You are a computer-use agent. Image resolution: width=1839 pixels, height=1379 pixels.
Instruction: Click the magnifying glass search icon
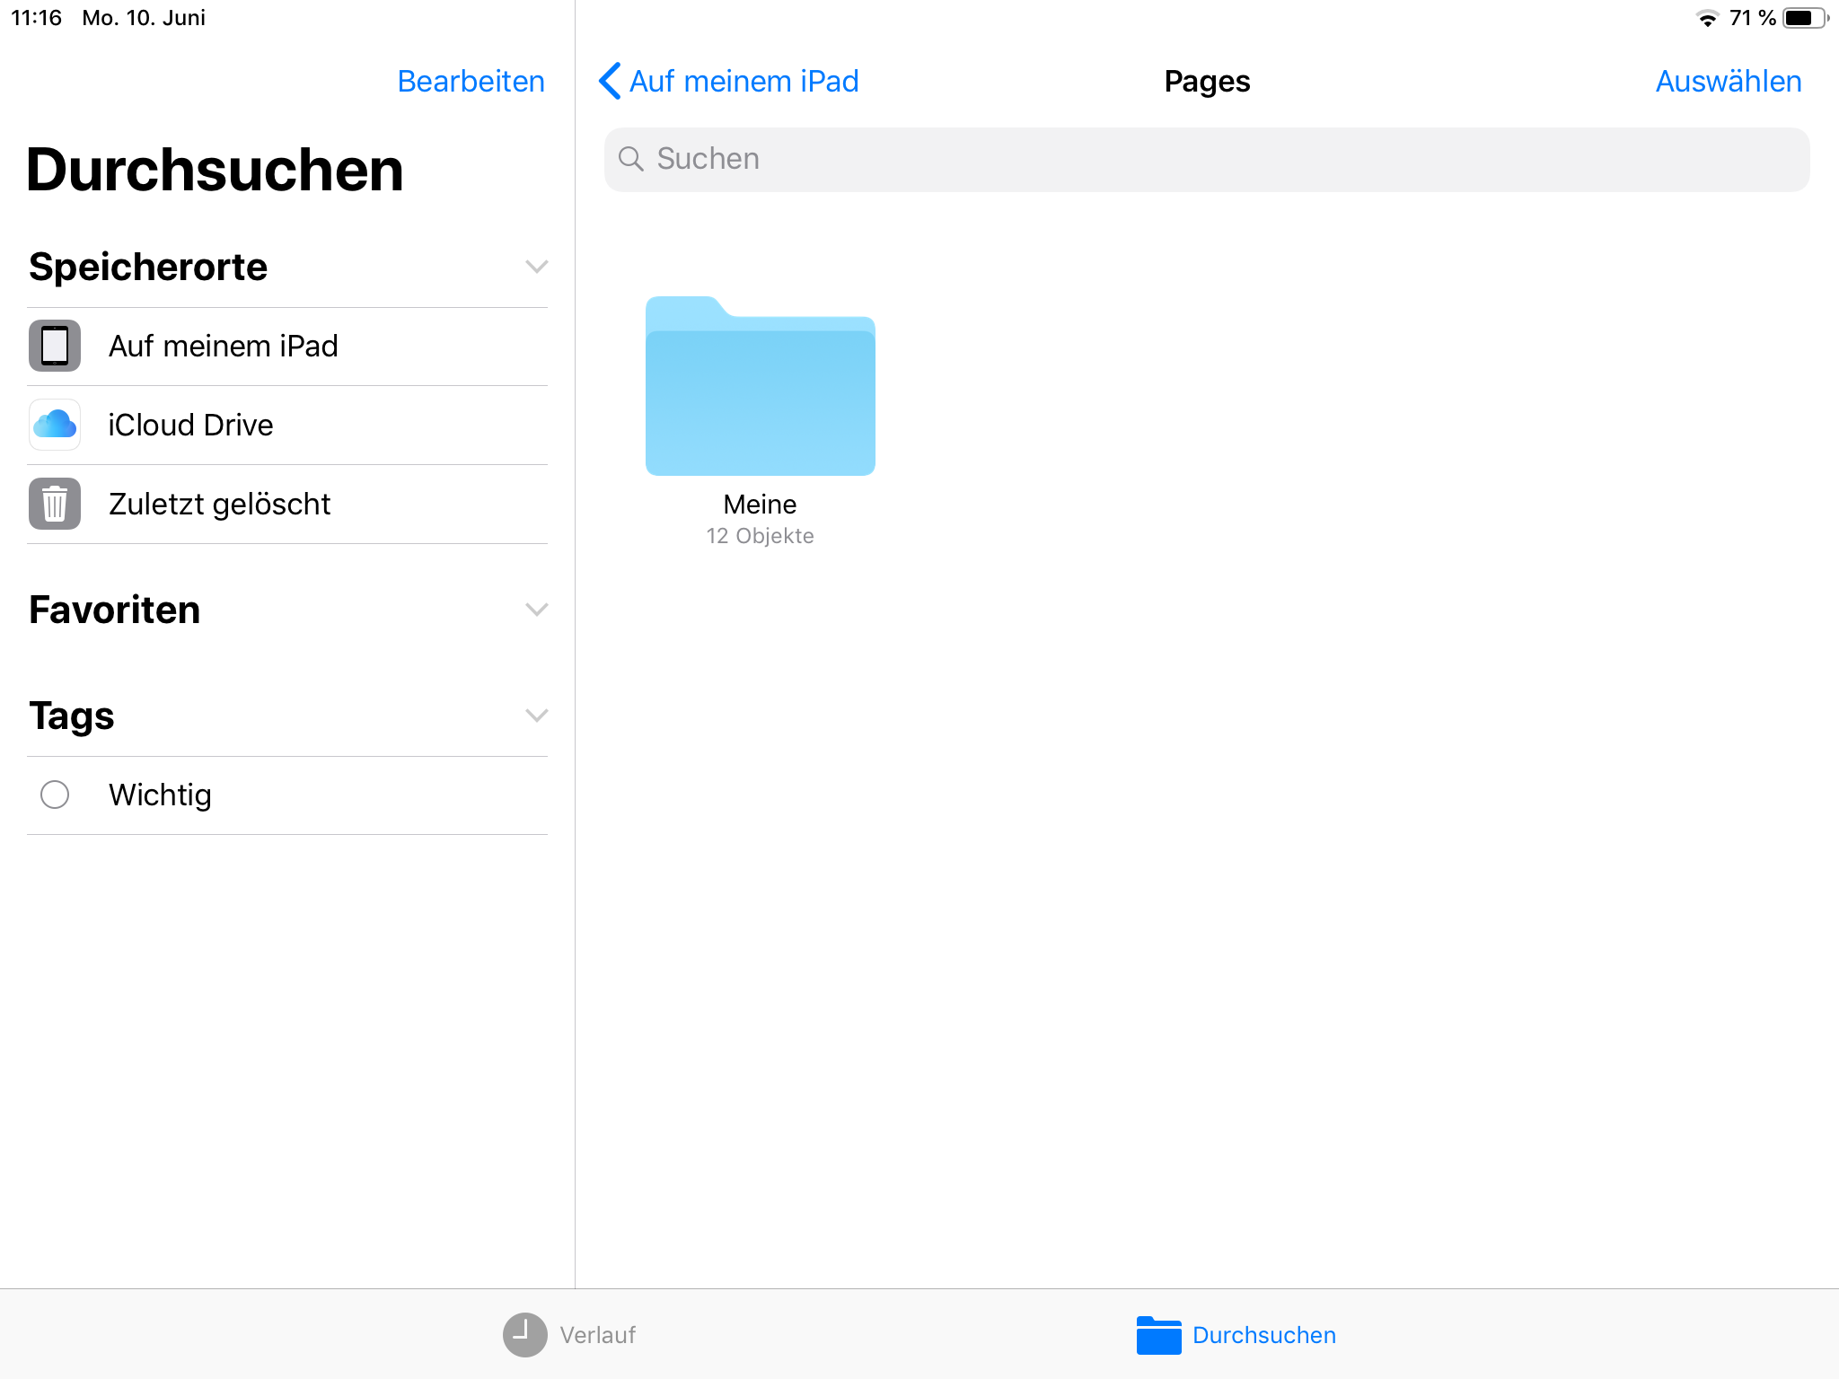pos(631,159)
